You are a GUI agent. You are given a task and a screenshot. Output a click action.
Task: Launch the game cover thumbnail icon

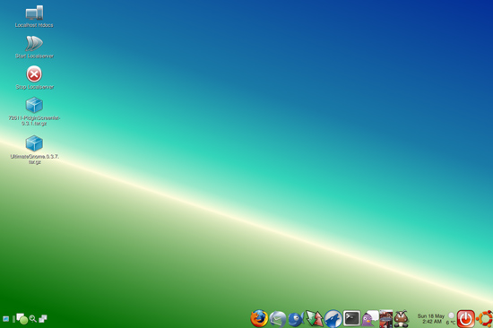(x=385, y=318)
